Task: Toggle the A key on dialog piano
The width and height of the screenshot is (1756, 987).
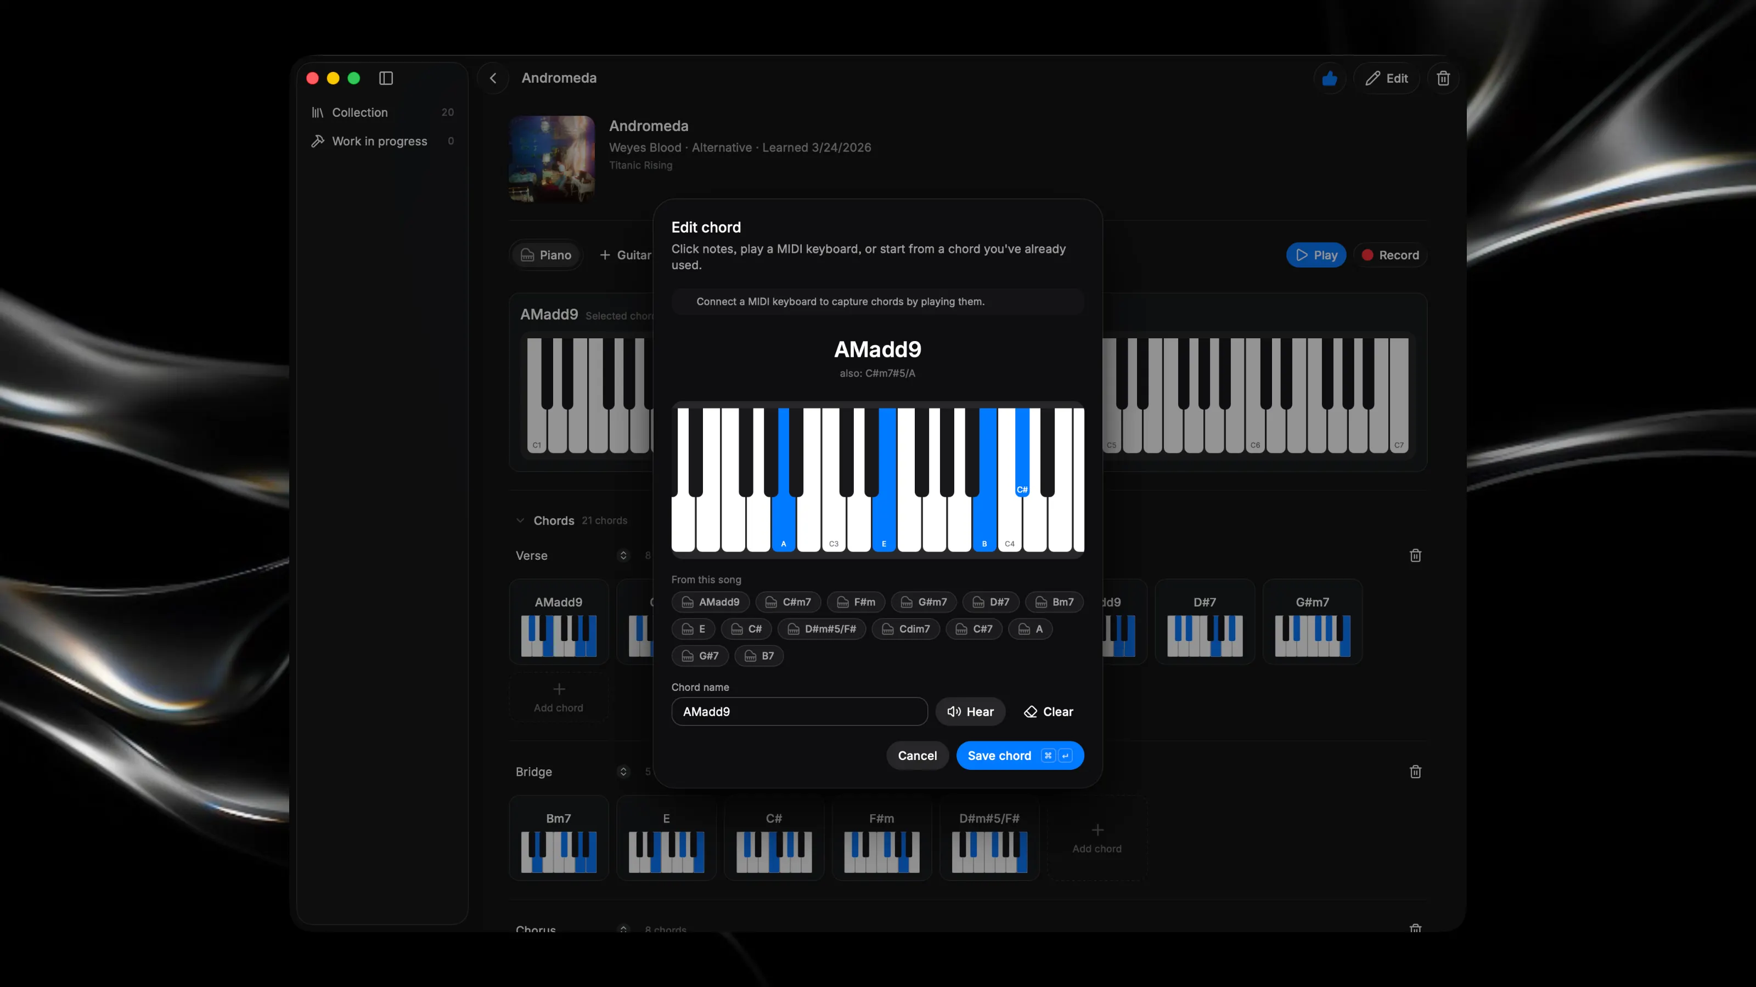Action: tap(783, 525)
